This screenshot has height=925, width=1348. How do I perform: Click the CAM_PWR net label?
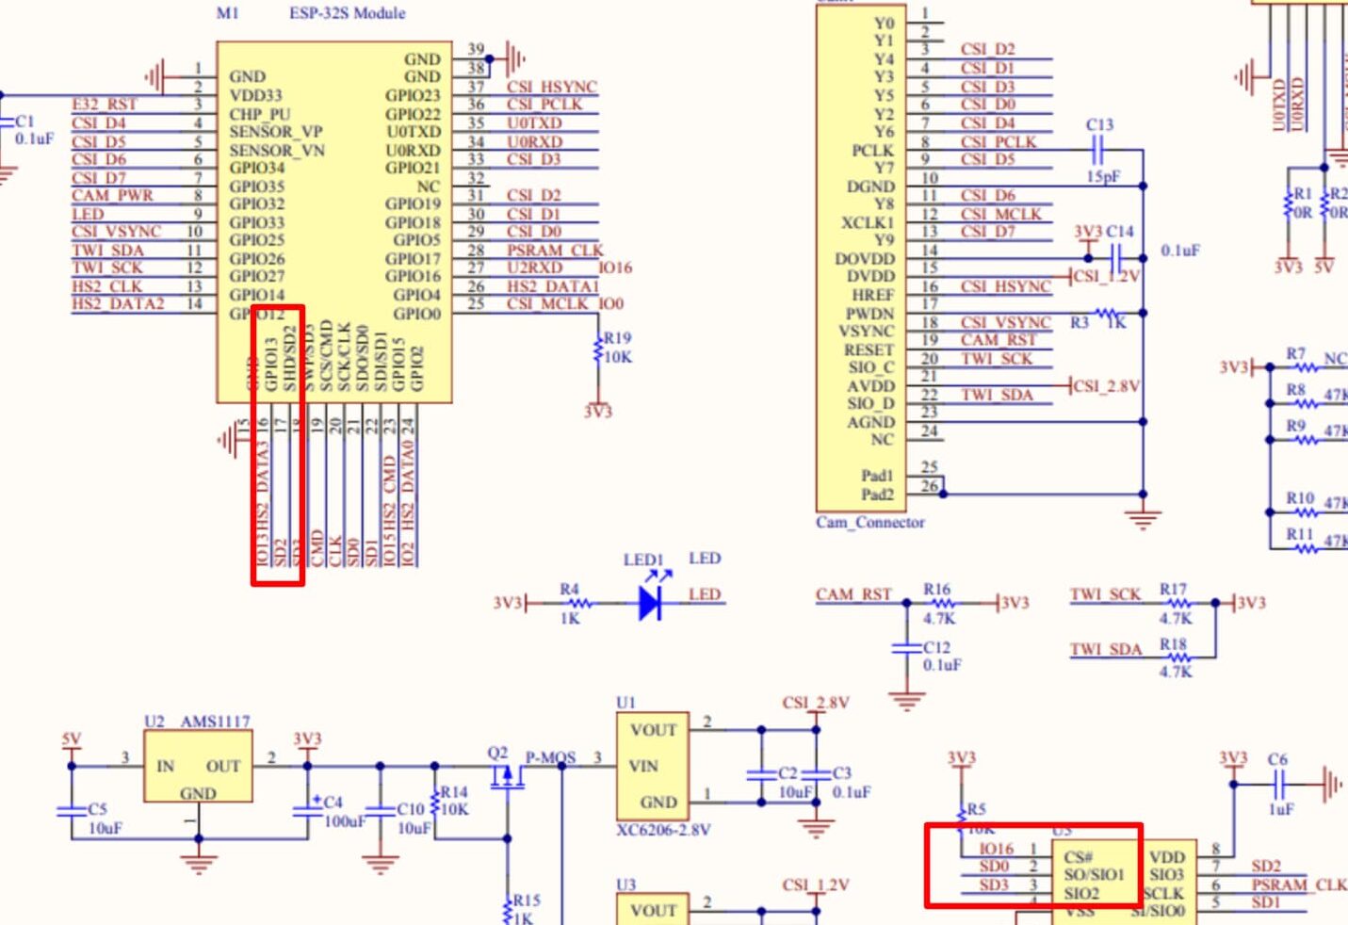[112, 195]
